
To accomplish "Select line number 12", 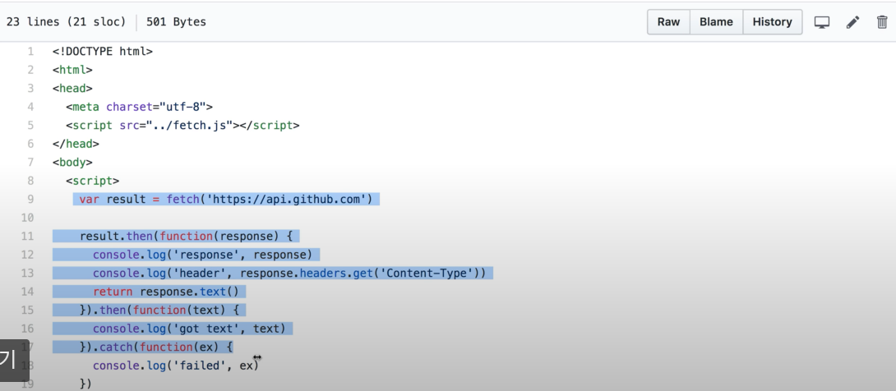I will (x=27, y=255).
